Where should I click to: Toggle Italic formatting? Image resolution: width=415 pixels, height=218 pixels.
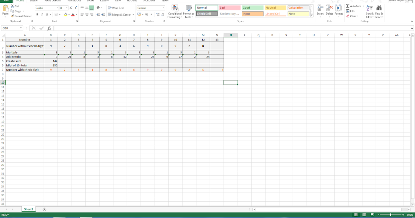pyautogui.click(x=42, y=15)
